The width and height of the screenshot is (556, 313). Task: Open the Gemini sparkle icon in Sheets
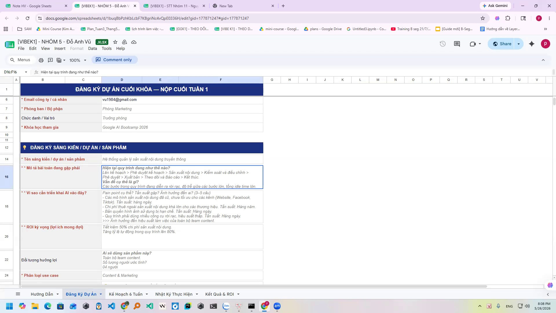532,44
